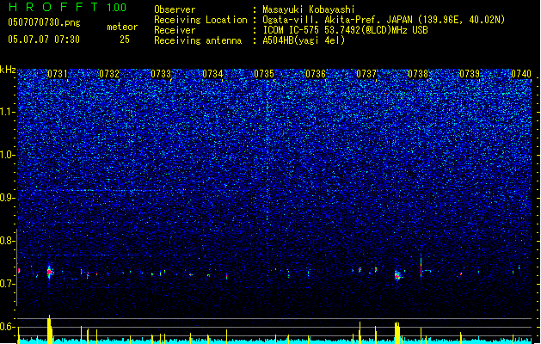Viewport: 541px width, 344px height.
Task: Click the 'Receiving Location' label
Action: point(200,20)
